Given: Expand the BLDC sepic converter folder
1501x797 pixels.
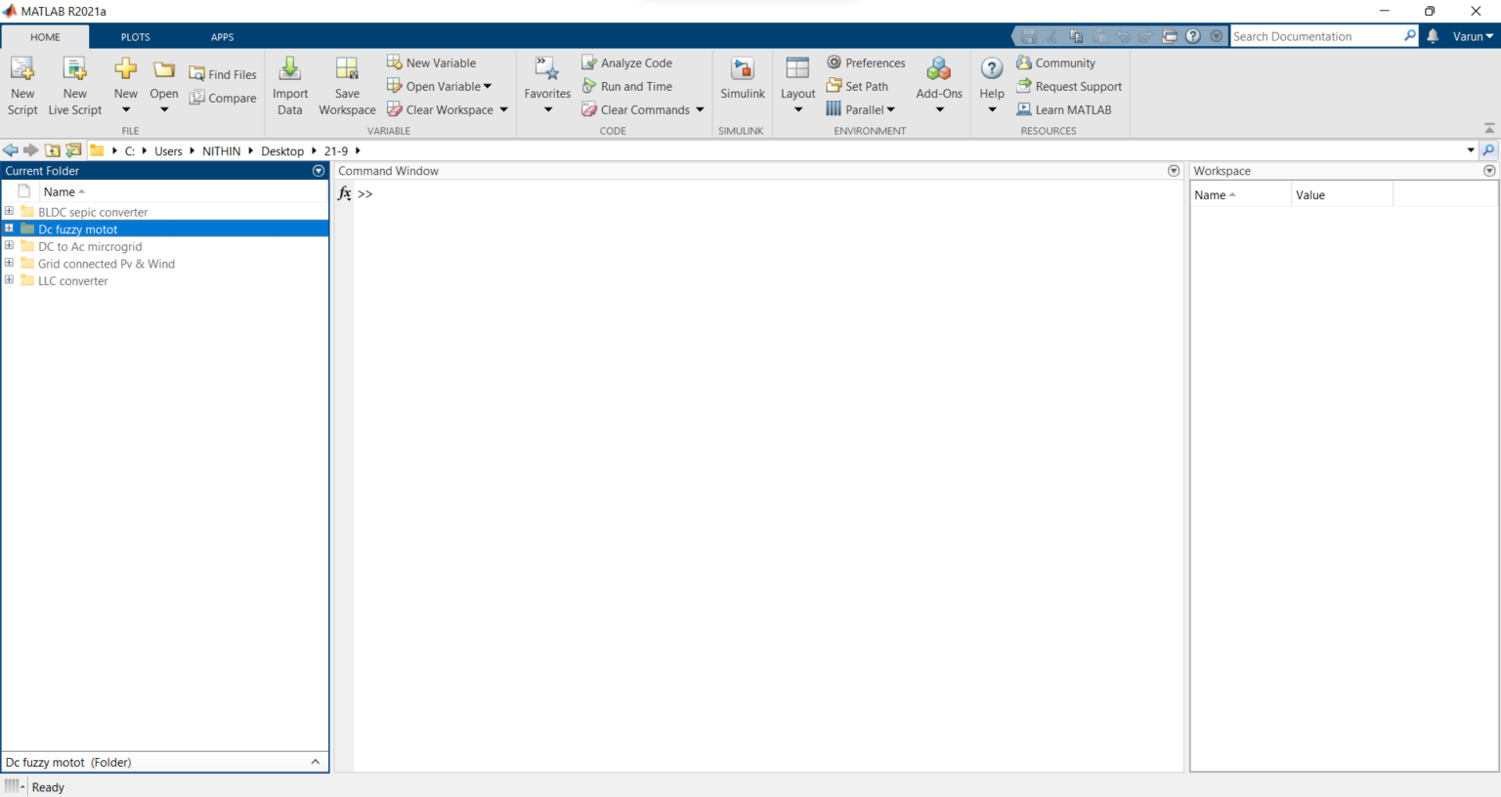Looking at the screenshot, I should 9,211.
